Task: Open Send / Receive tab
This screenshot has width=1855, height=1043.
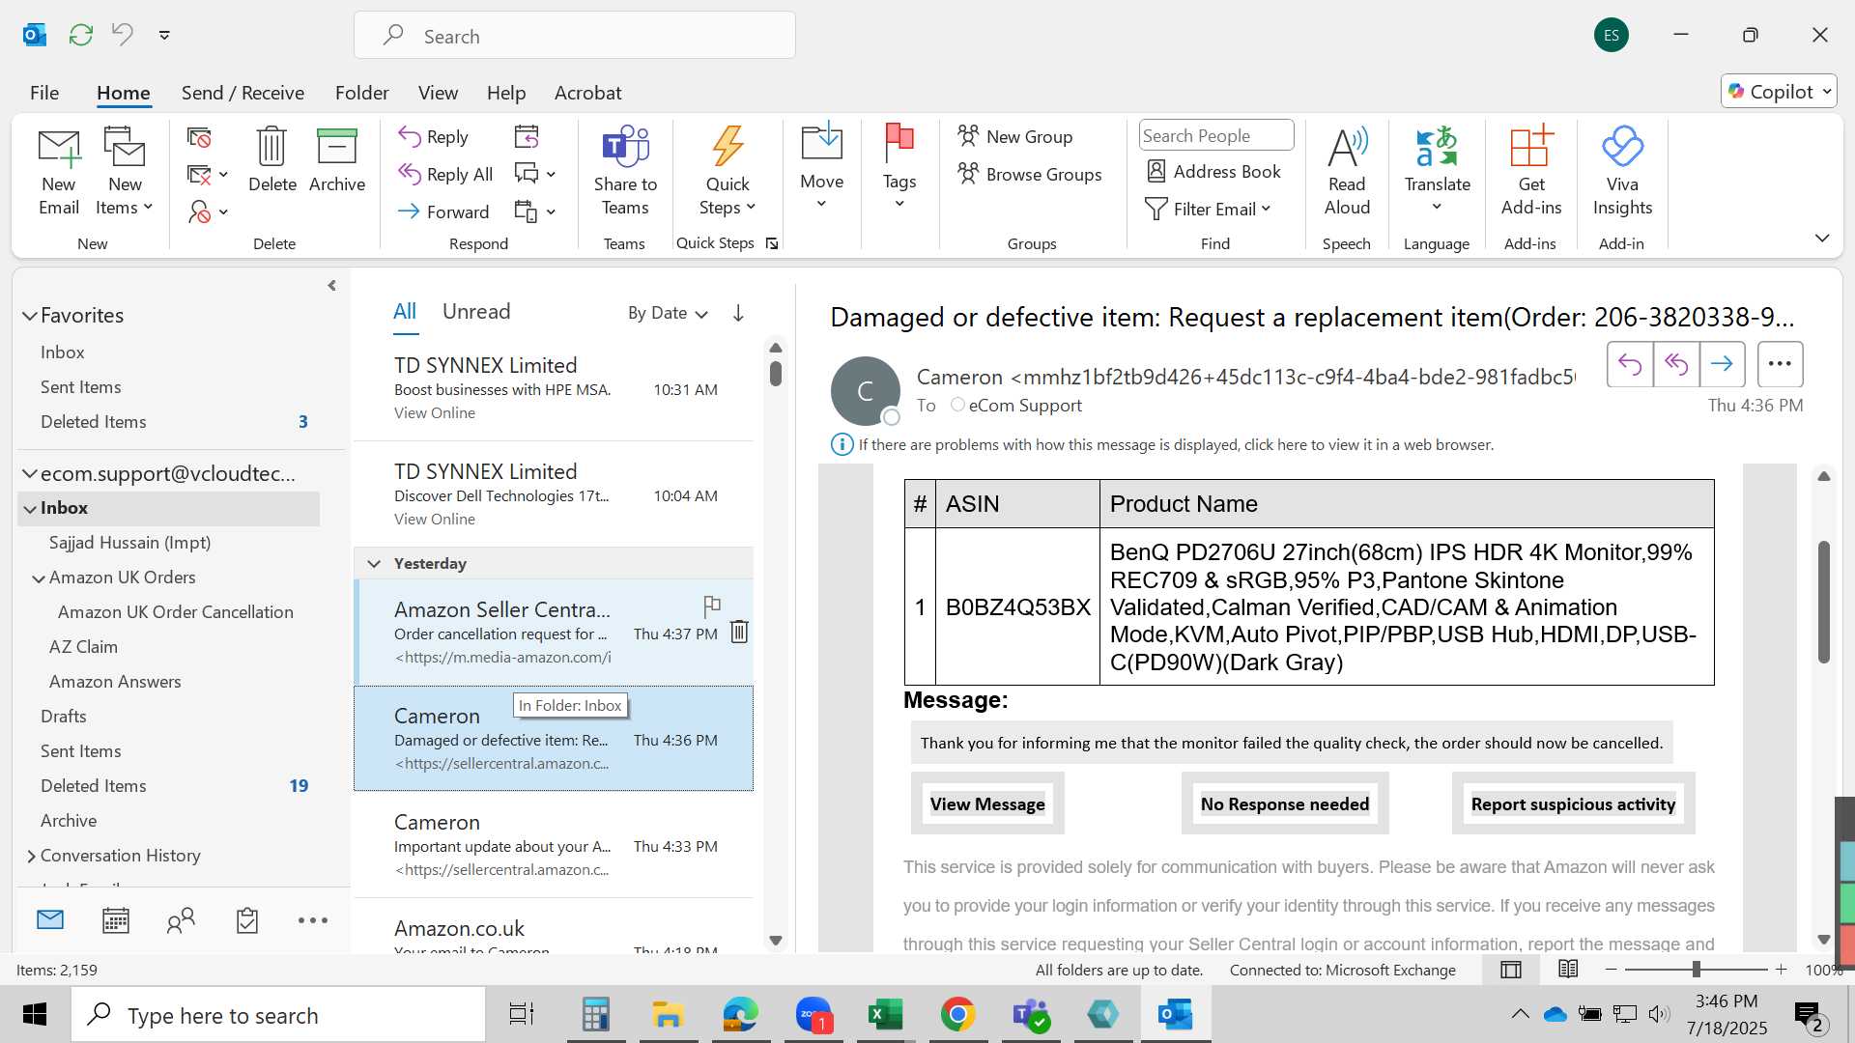Action: (x=243, y=93)
